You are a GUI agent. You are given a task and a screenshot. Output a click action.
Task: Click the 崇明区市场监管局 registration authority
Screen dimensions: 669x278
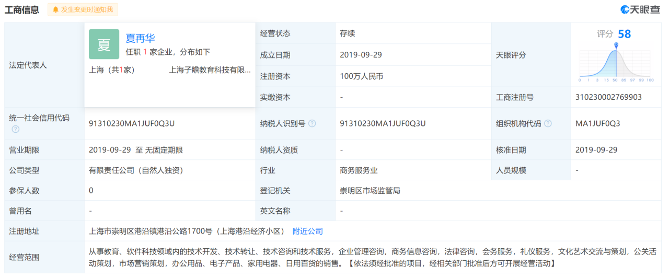(370, 191)
